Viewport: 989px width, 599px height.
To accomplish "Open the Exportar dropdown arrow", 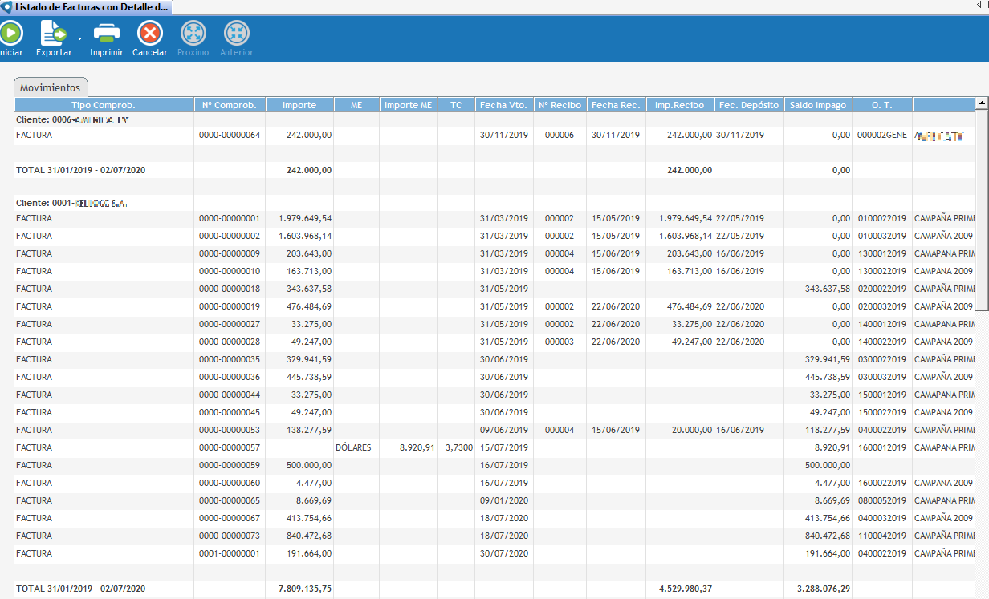I will [79, 38].
